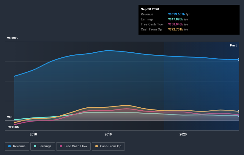The image size is (244, 155).
Task: Click the ₩800b y-axis label
Action: click(12, 38)
